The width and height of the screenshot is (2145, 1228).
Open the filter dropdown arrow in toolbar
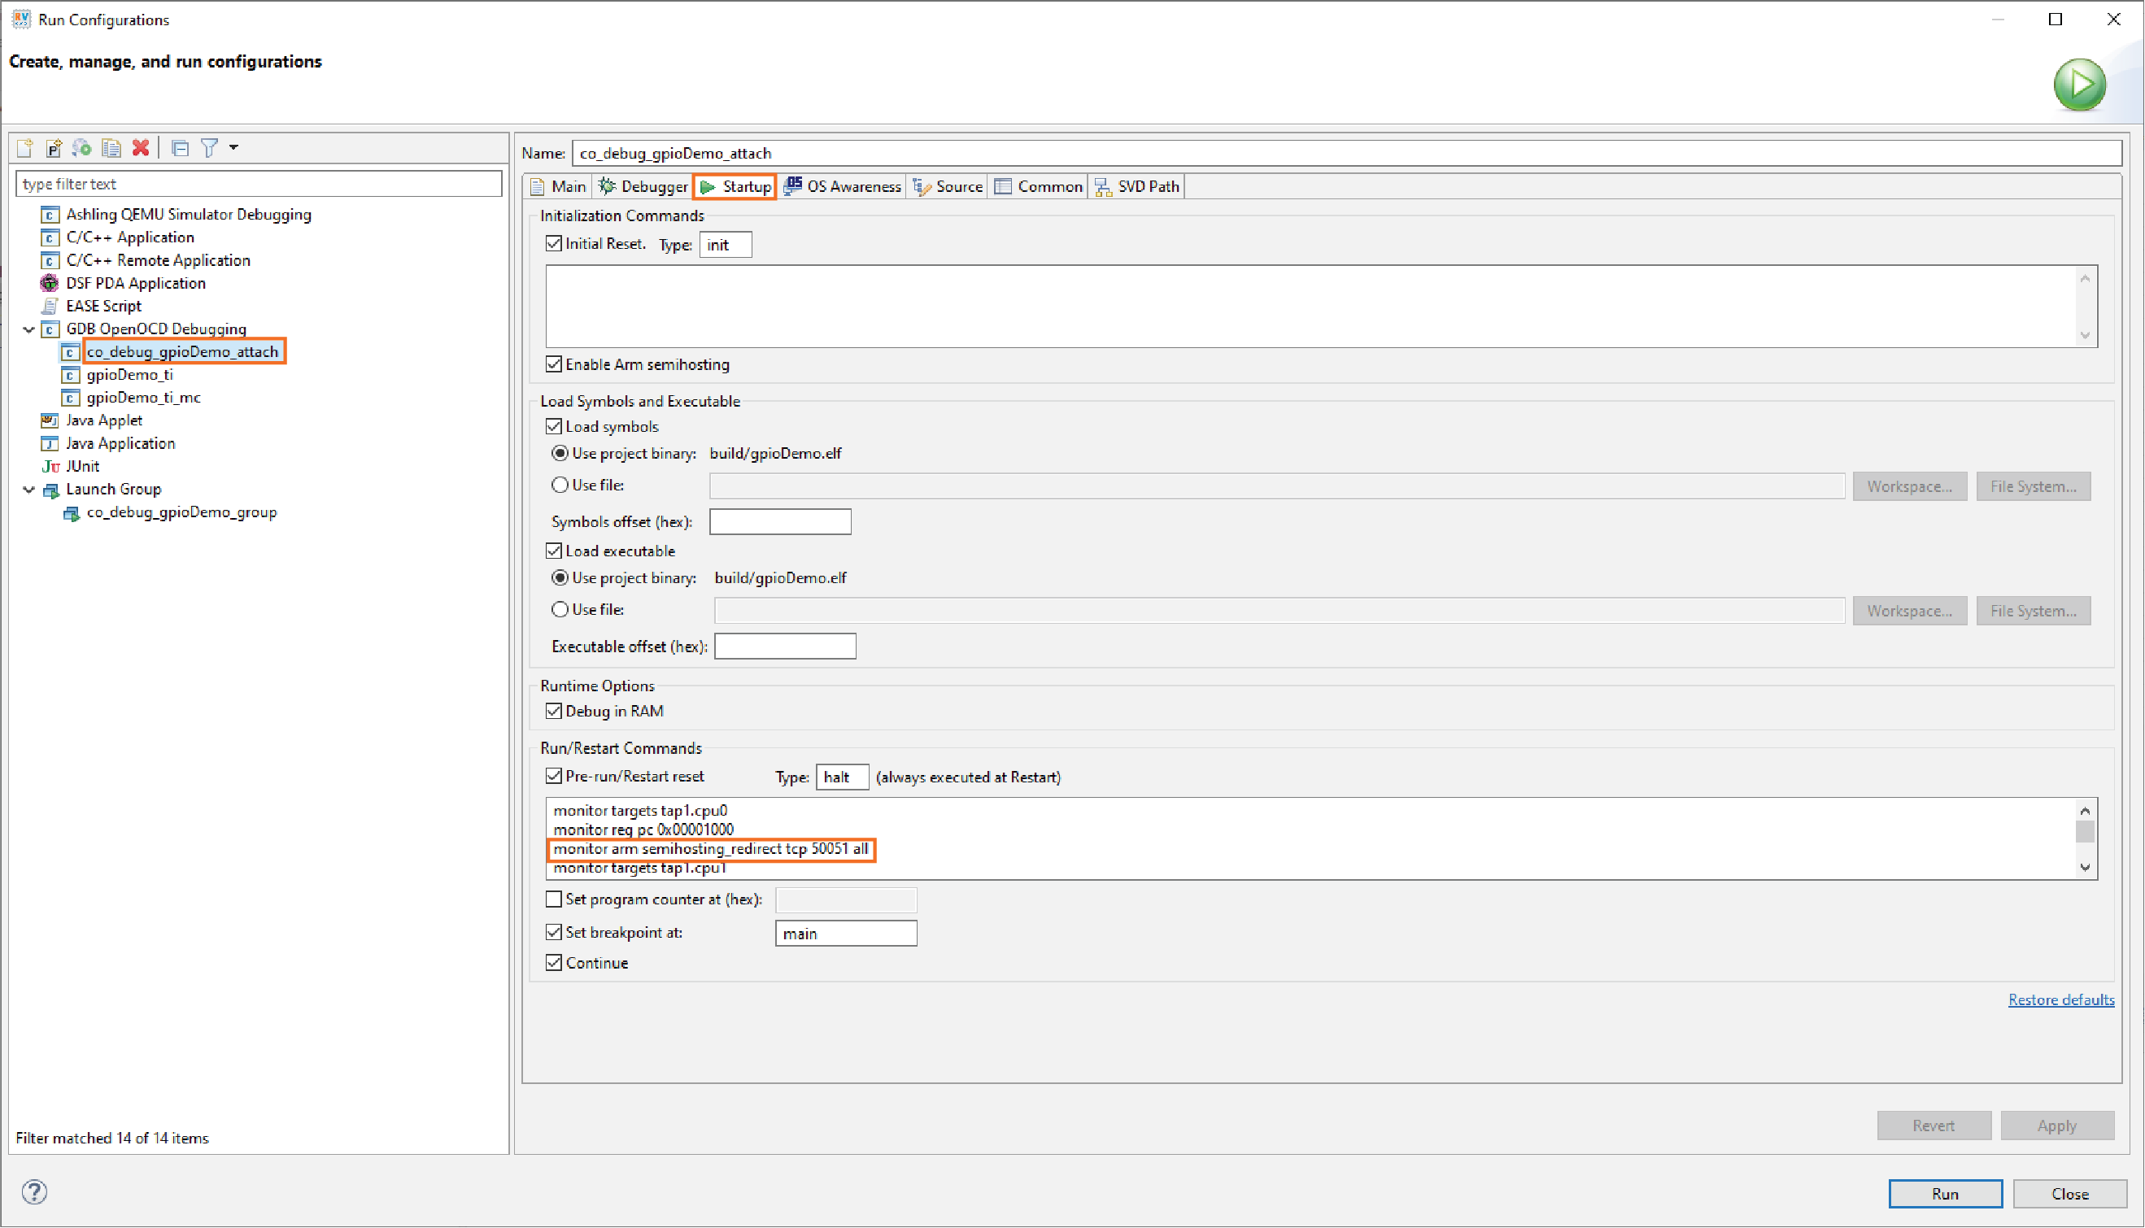tap(233, 147)
